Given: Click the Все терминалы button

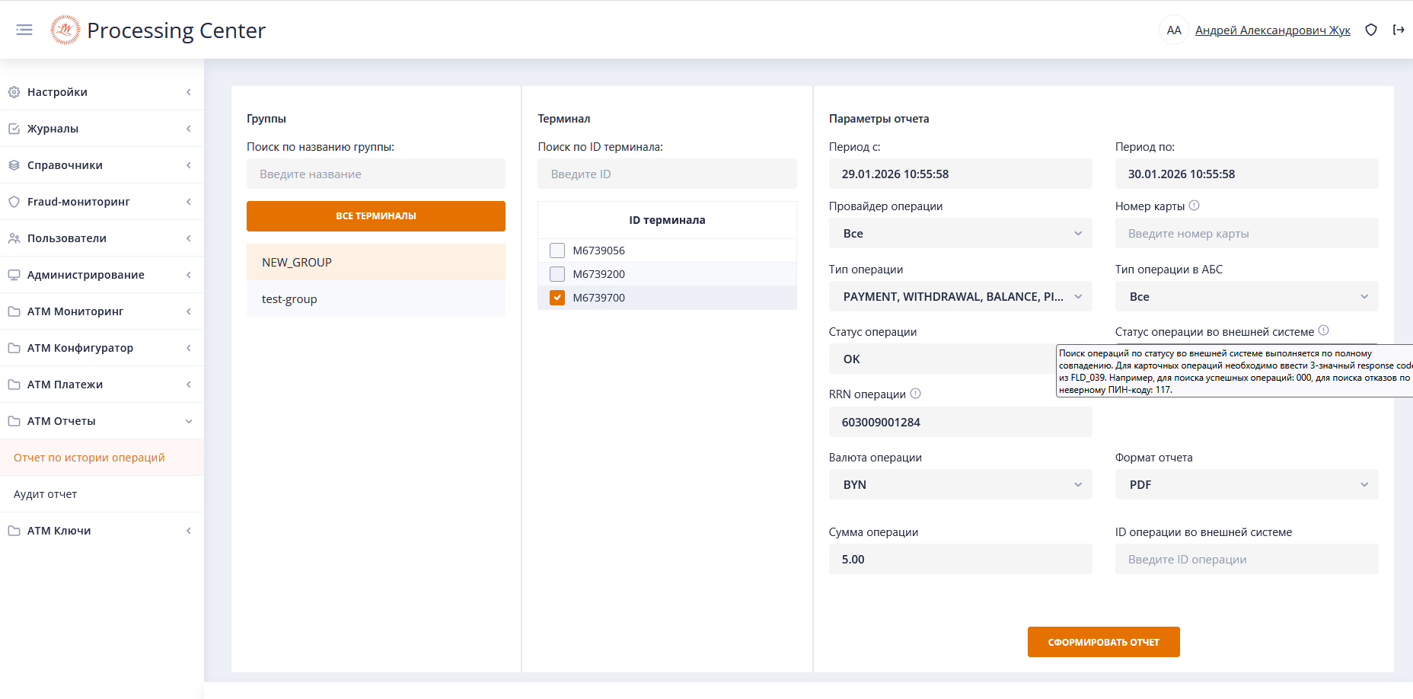Looking at the screenshot, I should tap(376, 216).
